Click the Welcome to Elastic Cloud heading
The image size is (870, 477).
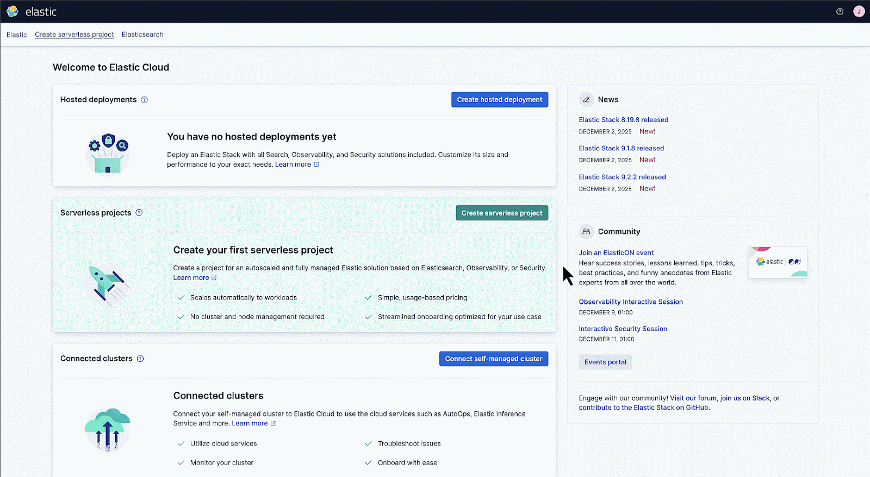click(x=111, y=67)
